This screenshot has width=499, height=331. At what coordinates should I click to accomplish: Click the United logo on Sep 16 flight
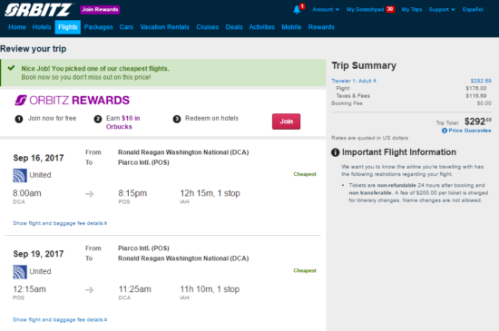(x=20, y=176)
